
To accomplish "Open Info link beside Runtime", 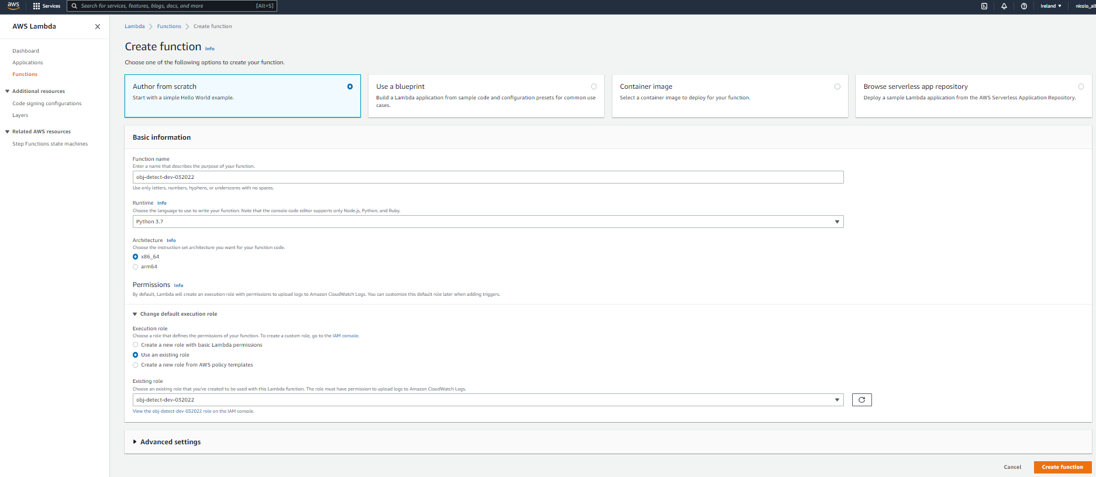I will [162, 203].
